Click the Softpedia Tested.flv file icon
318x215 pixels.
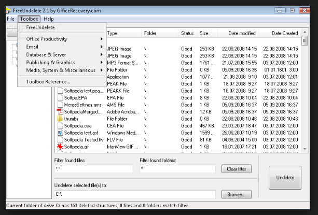pyautogui.click(x=60, y=140)
